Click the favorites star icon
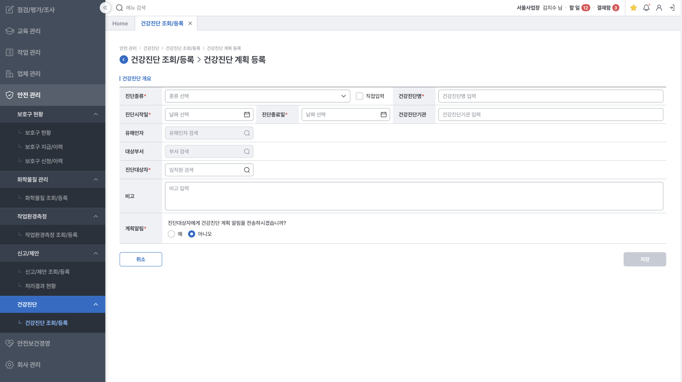The image size is (682, 382). [633, 8]
